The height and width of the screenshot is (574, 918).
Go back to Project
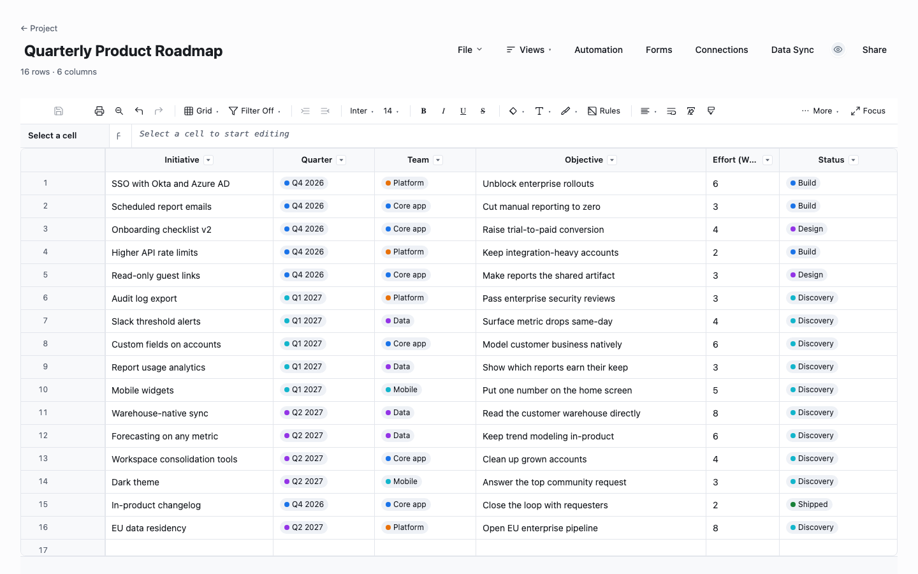coord(39,29)
